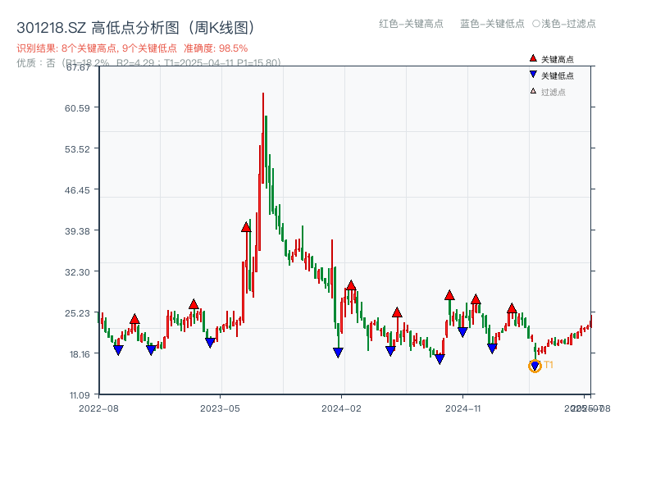This screenshot has height=492, width=656.
Task: Click the red triangle marker near the 2024-02 rebound
Action: (x=351, y=285)
